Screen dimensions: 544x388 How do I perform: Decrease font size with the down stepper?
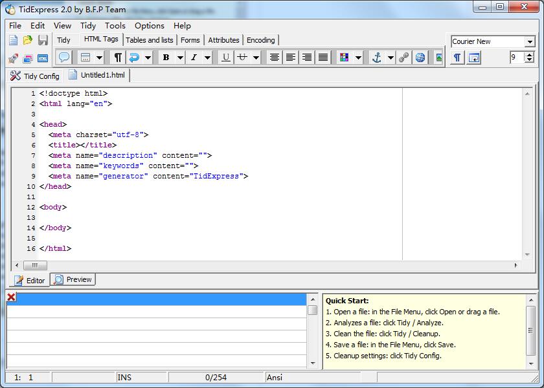click(x=530, y=60)
